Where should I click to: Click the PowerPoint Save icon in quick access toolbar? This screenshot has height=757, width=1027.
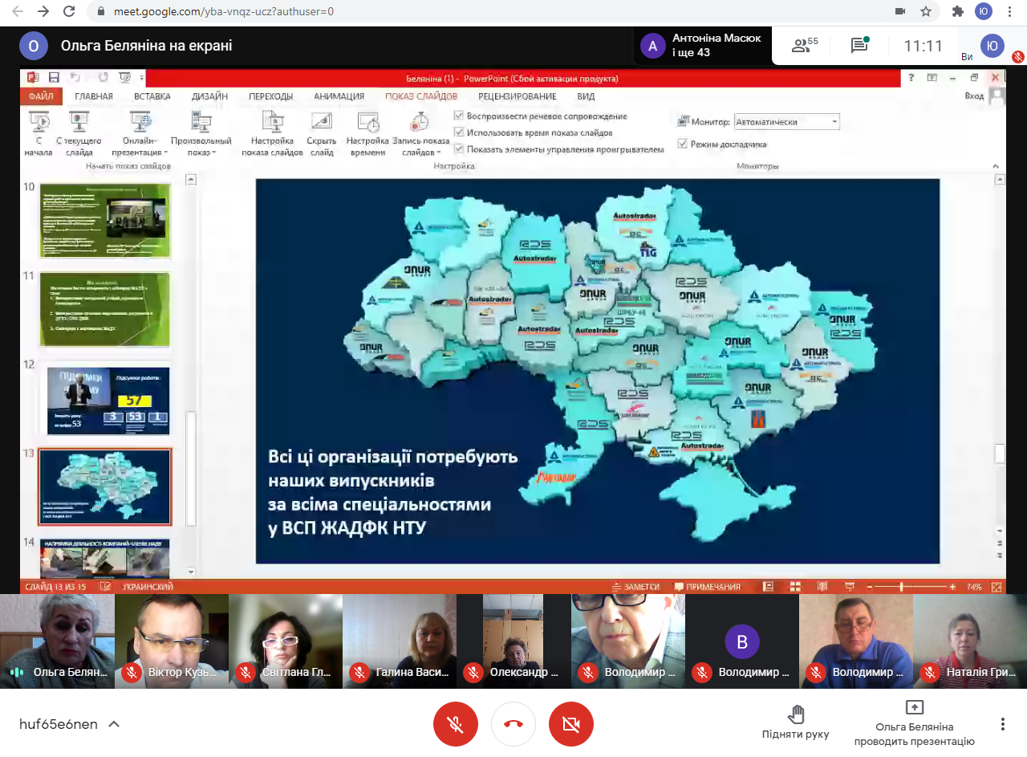coord(54,78)
